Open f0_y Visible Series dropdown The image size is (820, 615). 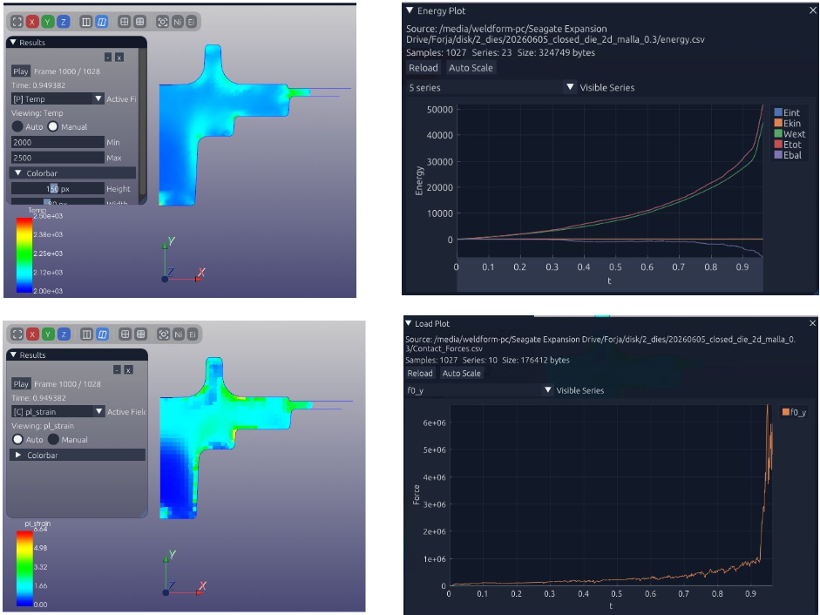(479, 390)
